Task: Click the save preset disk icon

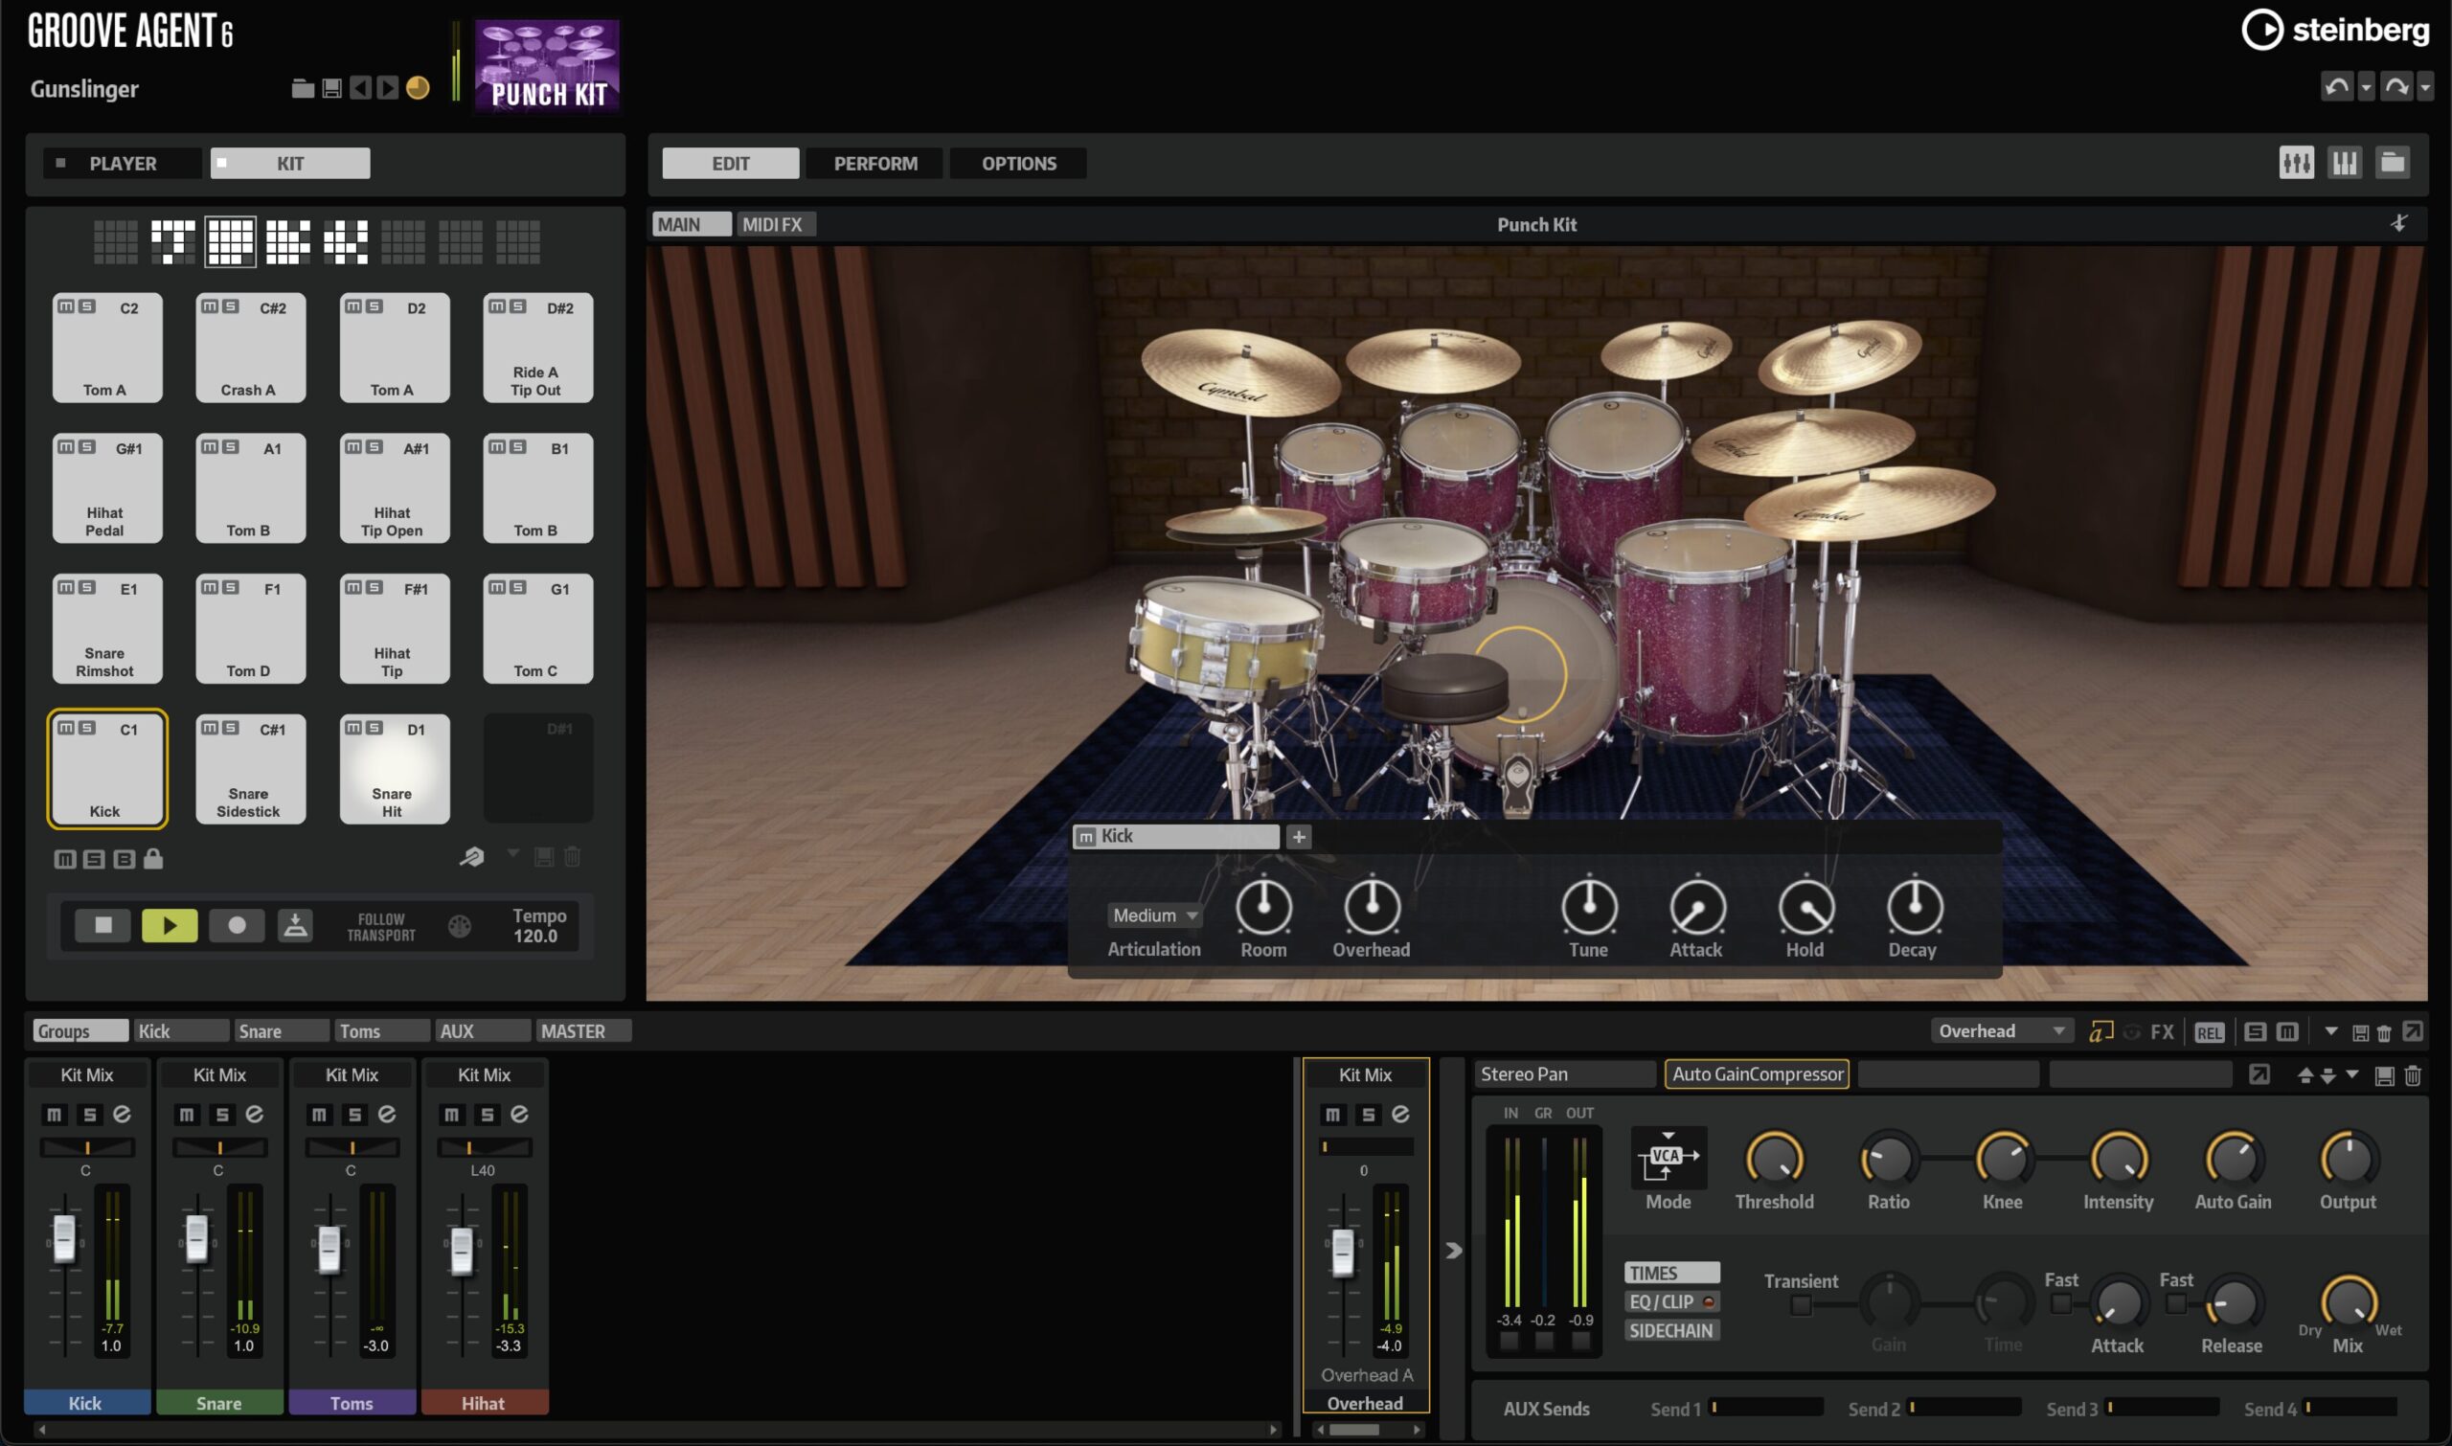Action: (331, 88)
